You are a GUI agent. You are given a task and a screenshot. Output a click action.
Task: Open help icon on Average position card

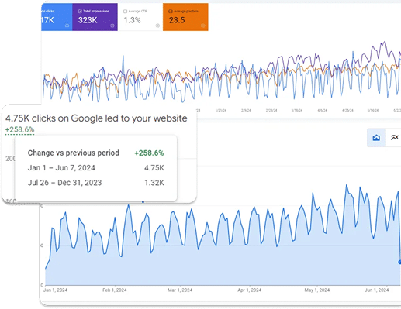(202, 26)
